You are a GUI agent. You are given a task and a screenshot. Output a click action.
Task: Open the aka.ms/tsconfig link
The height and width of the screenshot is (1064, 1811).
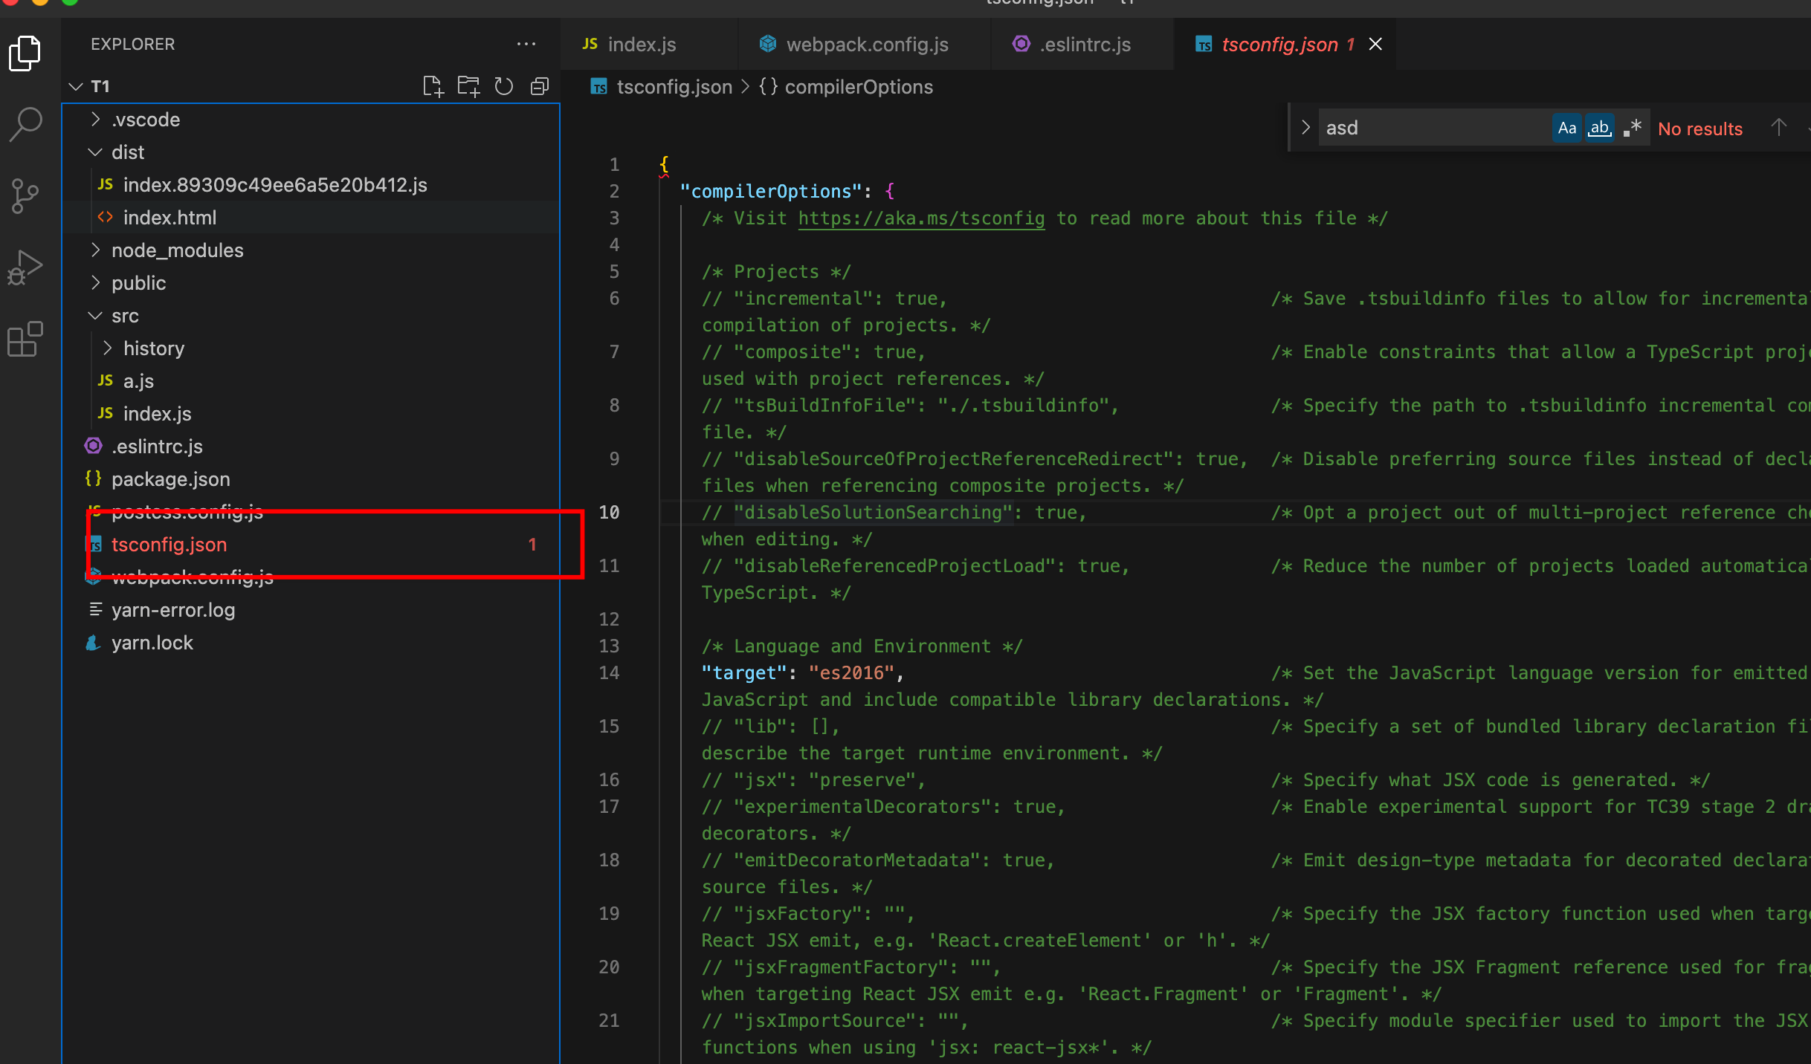click(921, 218)
